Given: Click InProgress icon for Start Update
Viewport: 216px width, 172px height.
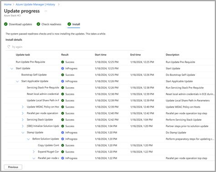Looking at the screenshot, I should coord(62,69).
